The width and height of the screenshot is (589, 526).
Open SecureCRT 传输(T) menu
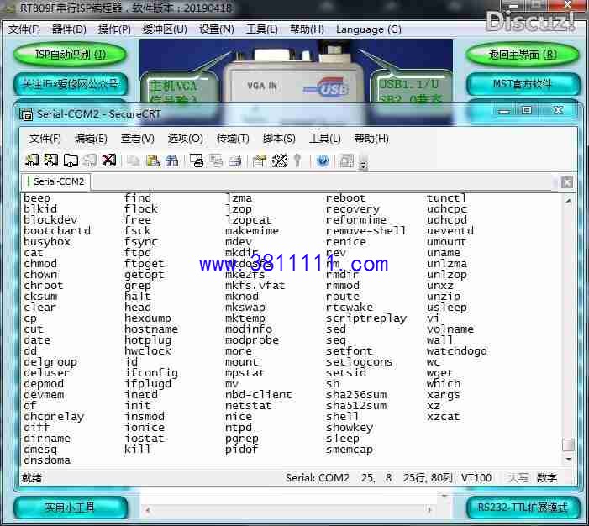click(x=233, y=139)
